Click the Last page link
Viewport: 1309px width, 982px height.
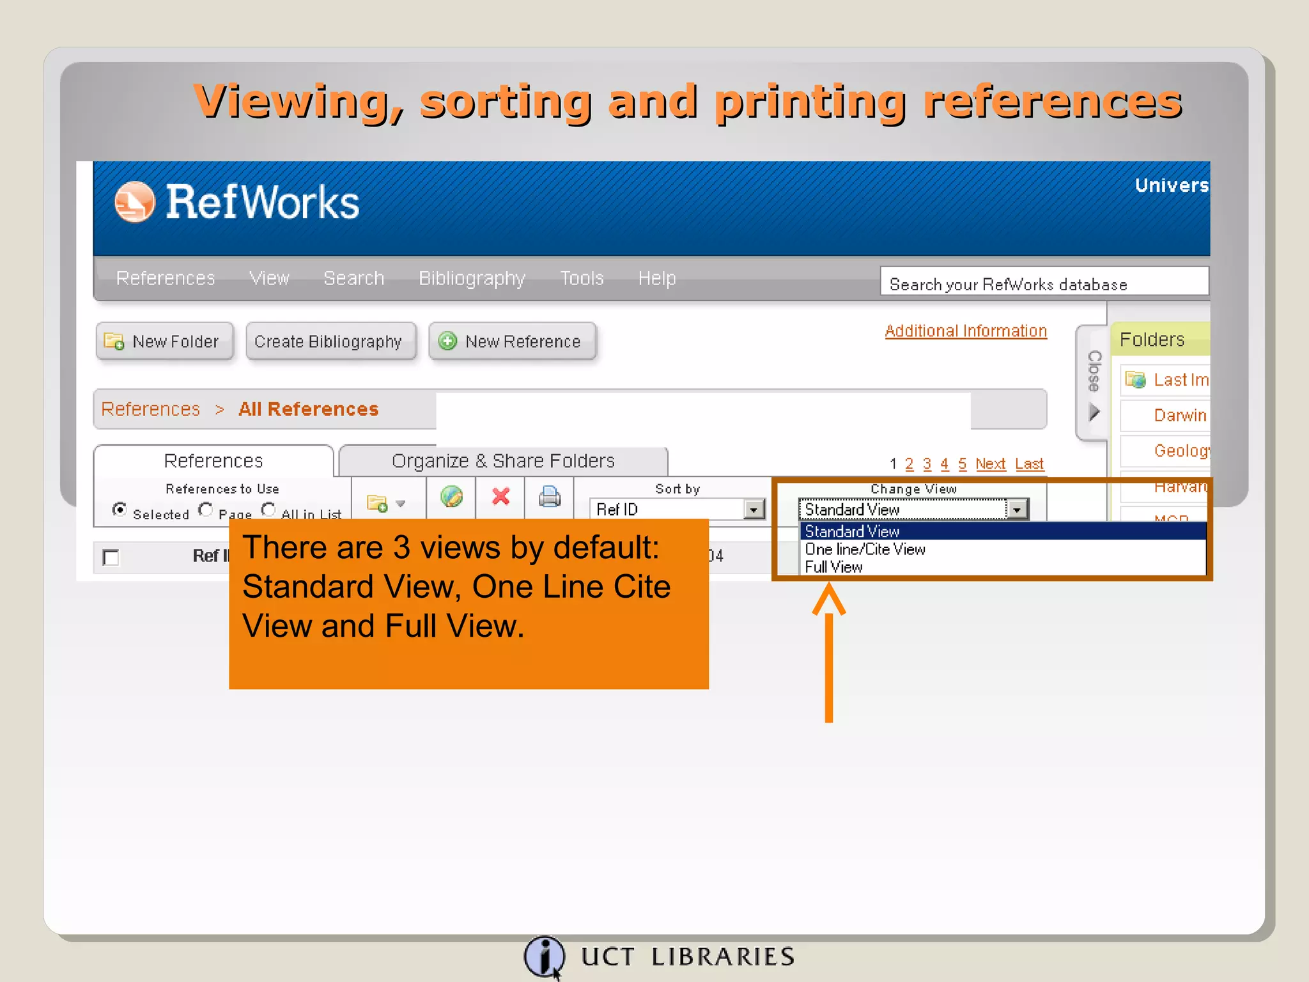click(1030, 464)
